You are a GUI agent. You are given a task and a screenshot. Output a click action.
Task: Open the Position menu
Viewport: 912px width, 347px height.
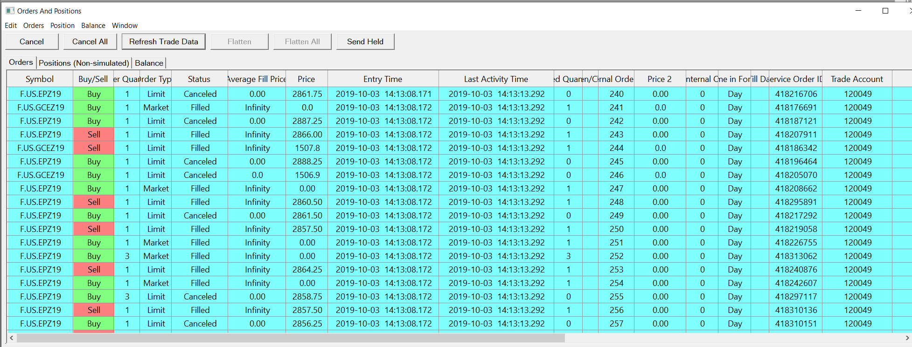[63, 26]
